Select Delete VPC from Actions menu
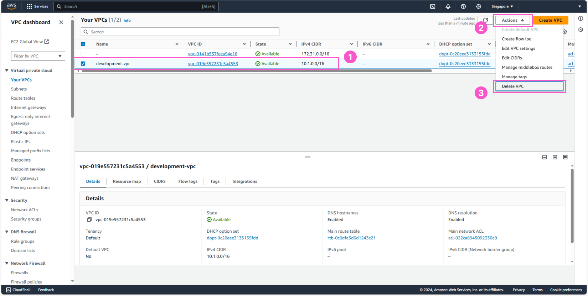This screenshot has width=588, height=296. (529, 86)
